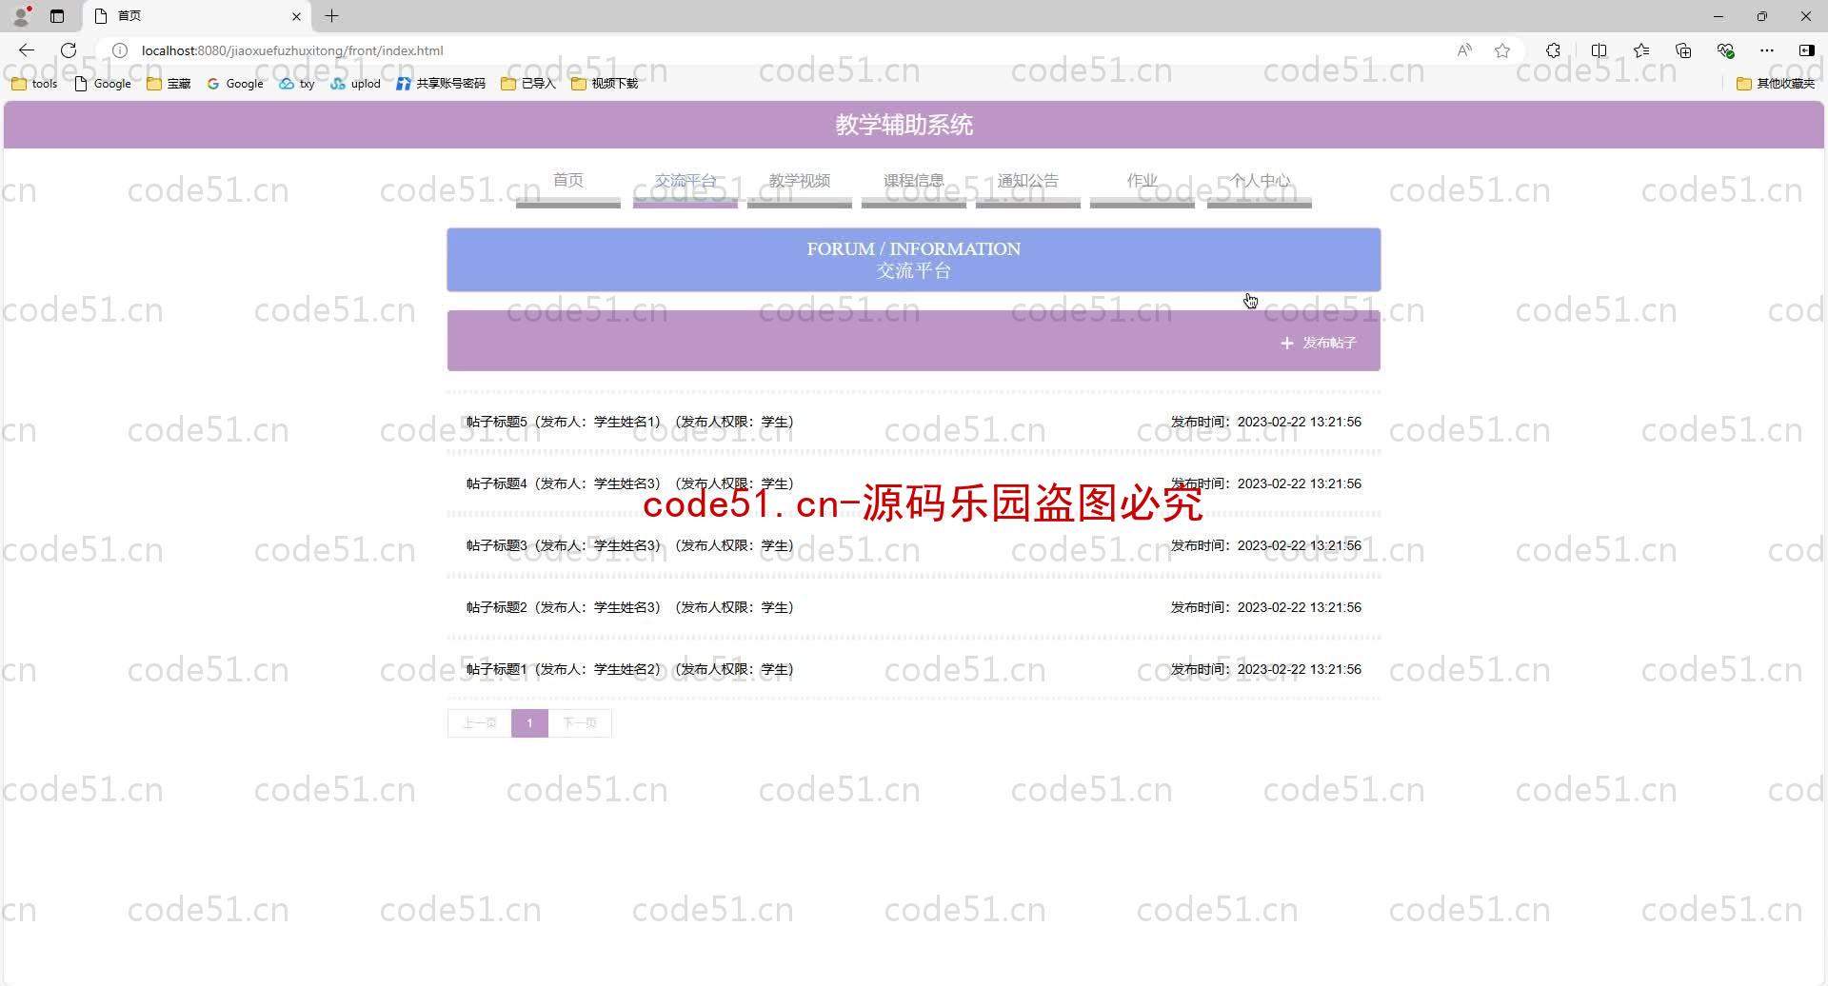Toggle read aloud icon
The height and width of the screenshot is (986, 1828).
tap(1464, 50)
